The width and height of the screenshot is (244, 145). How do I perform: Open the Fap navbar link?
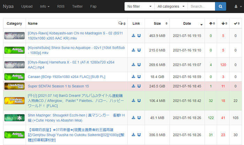(x=93, y=6)
